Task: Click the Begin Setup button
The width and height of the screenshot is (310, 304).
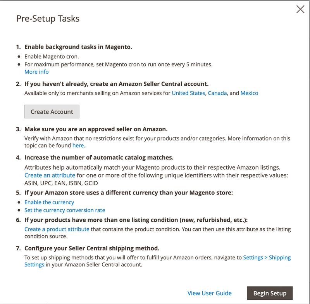Action: 270,293
